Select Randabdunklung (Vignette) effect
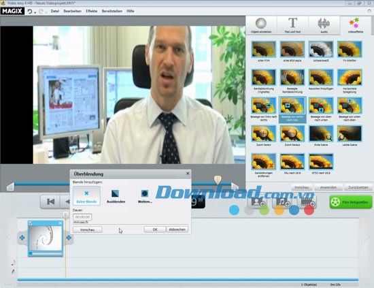 264,81
